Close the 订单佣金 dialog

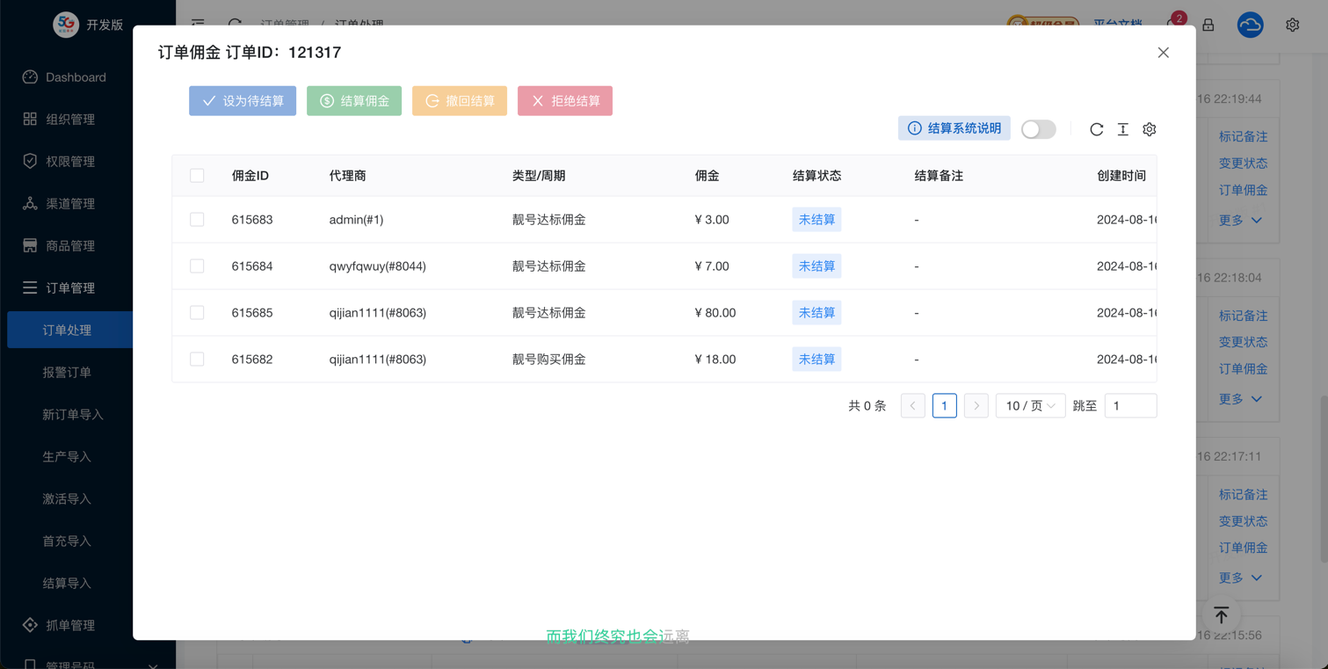(1163, 53)
